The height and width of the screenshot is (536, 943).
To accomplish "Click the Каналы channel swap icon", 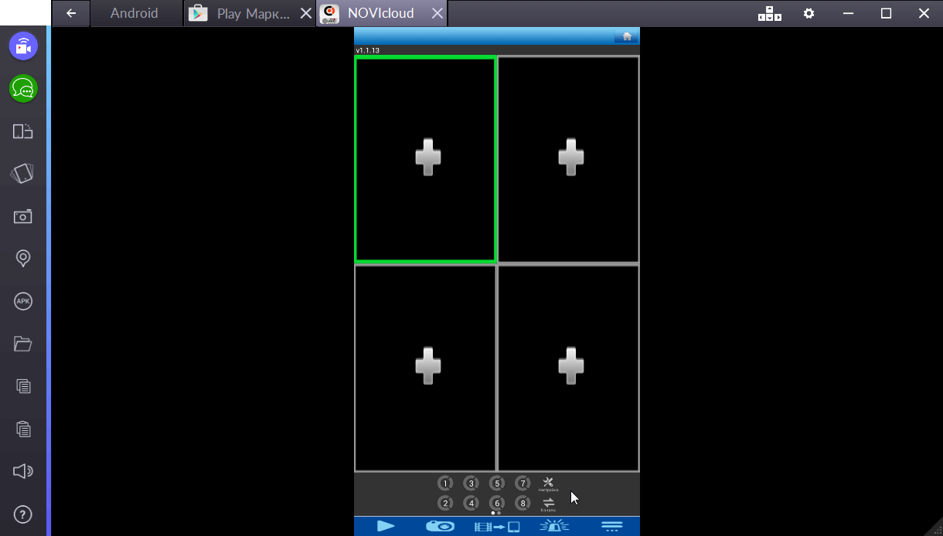I will pos(548,504).
